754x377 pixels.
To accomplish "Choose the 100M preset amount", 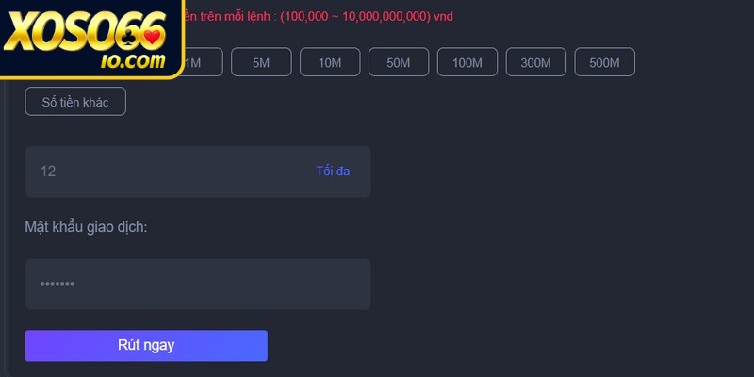I will pos(467,62).
